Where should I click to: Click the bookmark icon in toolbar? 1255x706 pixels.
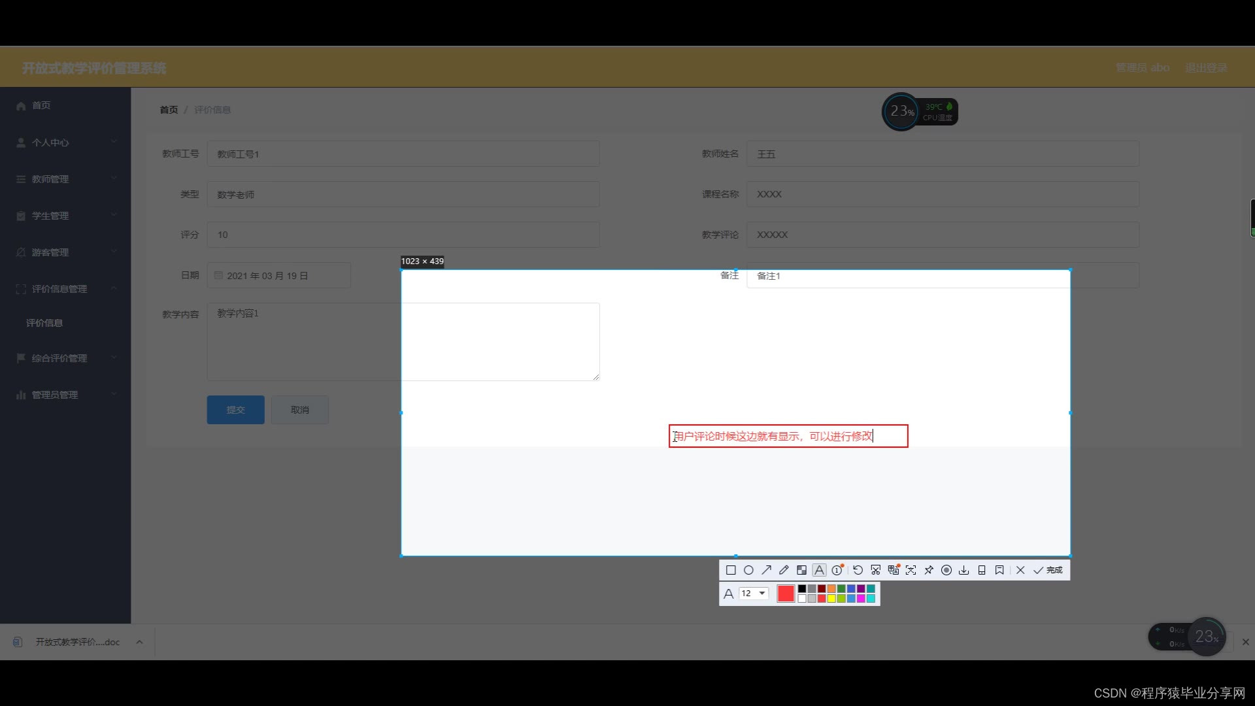(x=999, y=570)
